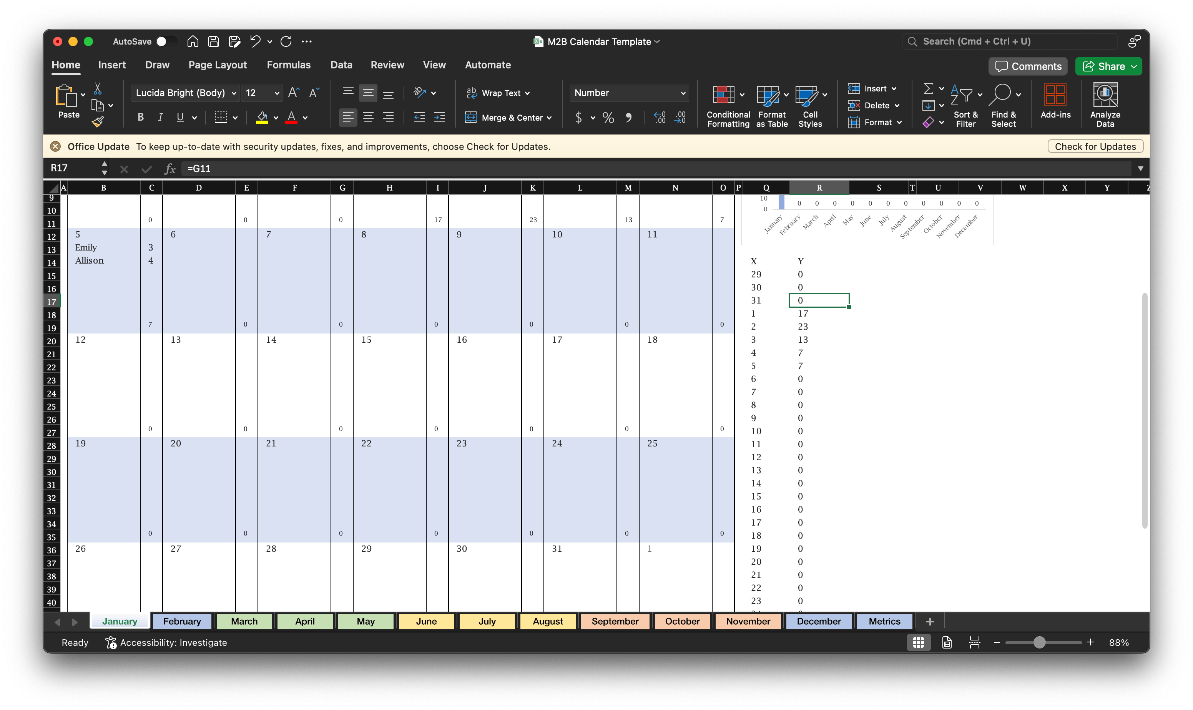Screen dimensions: 1193x710
Task: Switch to Page Layout view icon
Action: pyautogui.click(x=947, y=642)
